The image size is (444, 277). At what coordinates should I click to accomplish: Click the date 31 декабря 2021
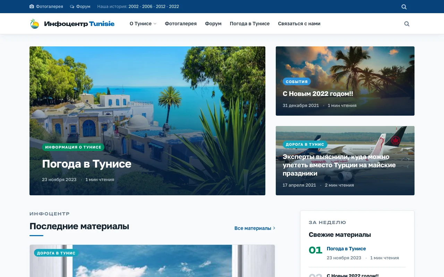(301, 106)
